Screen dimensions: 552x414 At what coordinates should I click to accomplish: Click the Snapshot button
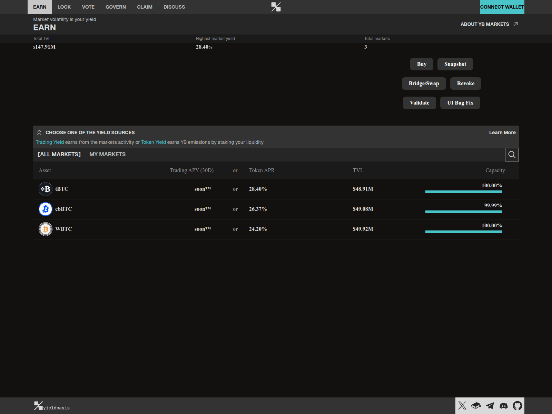click(x=455, y=64)
